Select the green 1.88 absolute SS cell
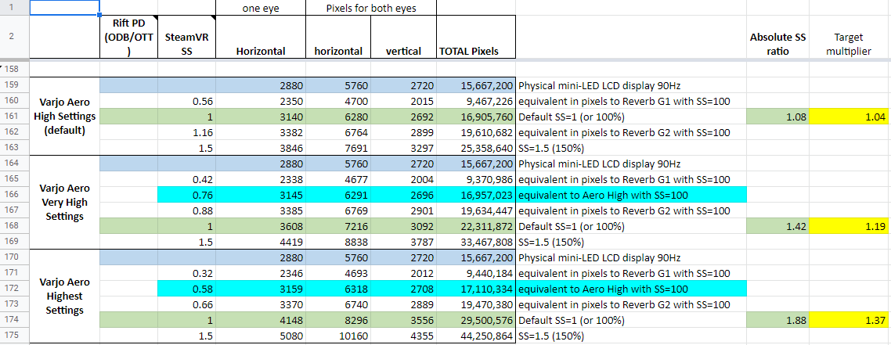This screenshot has height=345, width=891. [x=778, y=320]
